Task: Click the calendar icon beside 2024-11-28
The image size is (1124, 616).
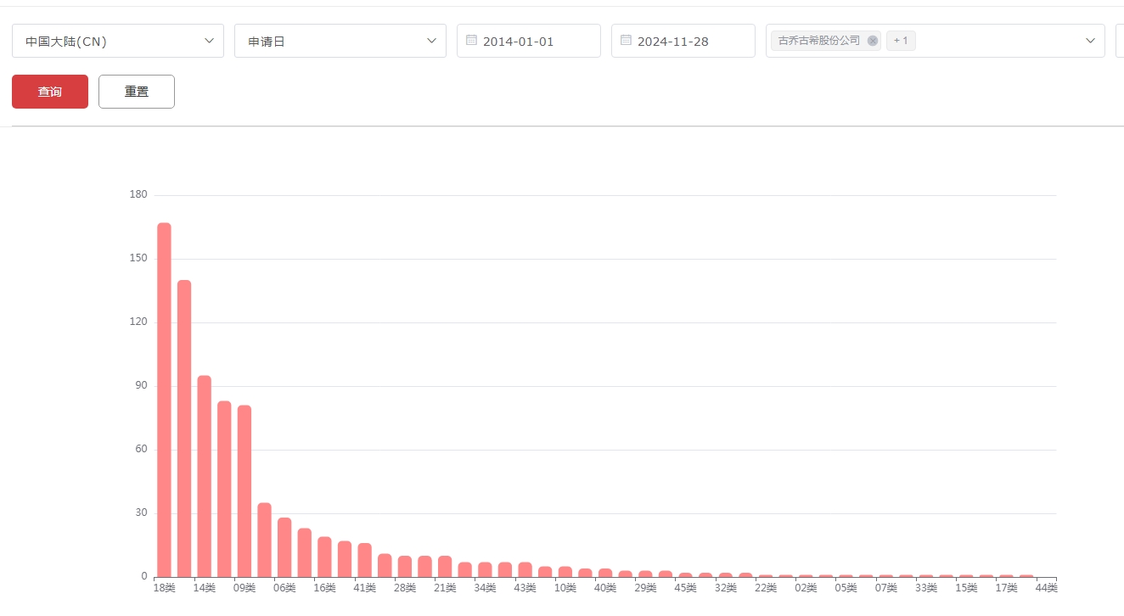Action: (x=626, y=40)
